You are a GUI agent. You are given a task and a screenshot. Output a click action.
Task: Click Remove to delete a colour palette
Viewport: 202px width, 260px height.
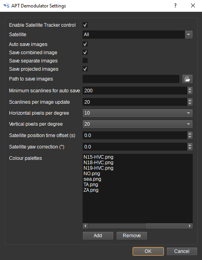click(x=132, y=236)
